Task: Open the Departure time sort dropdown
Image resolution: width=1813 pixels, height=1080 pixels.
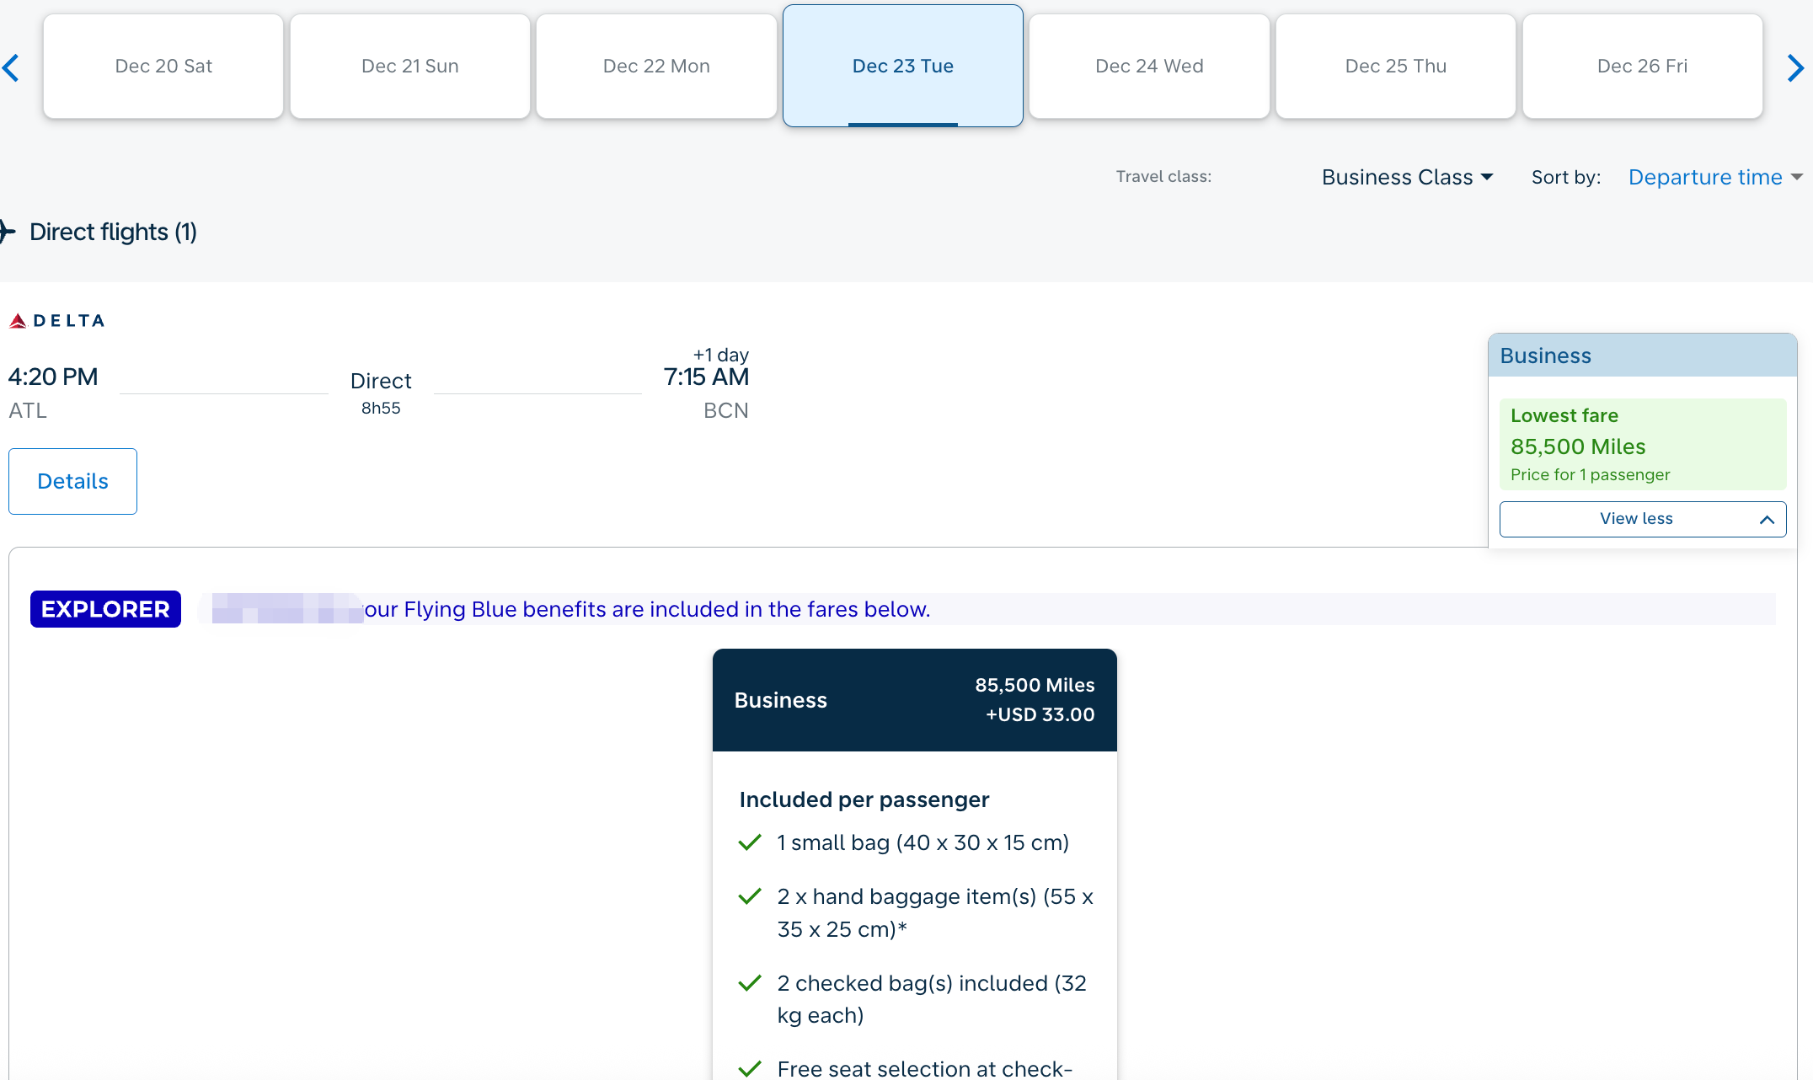Action: 1715,177
